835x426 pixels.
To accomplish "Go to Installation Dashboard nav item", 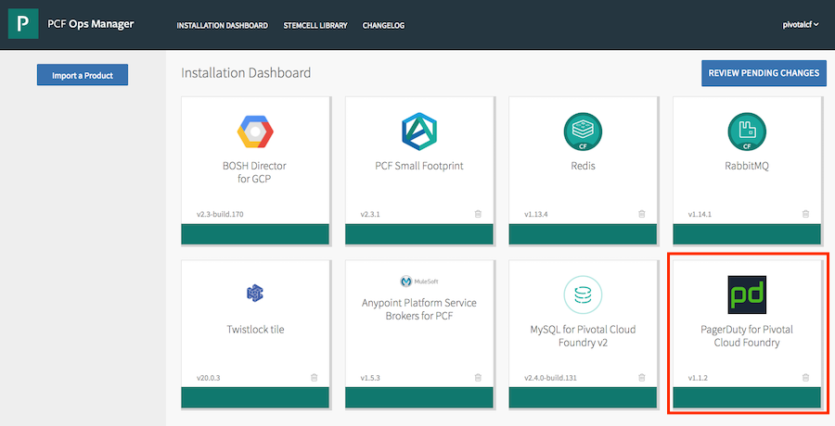I will (222, 25).
